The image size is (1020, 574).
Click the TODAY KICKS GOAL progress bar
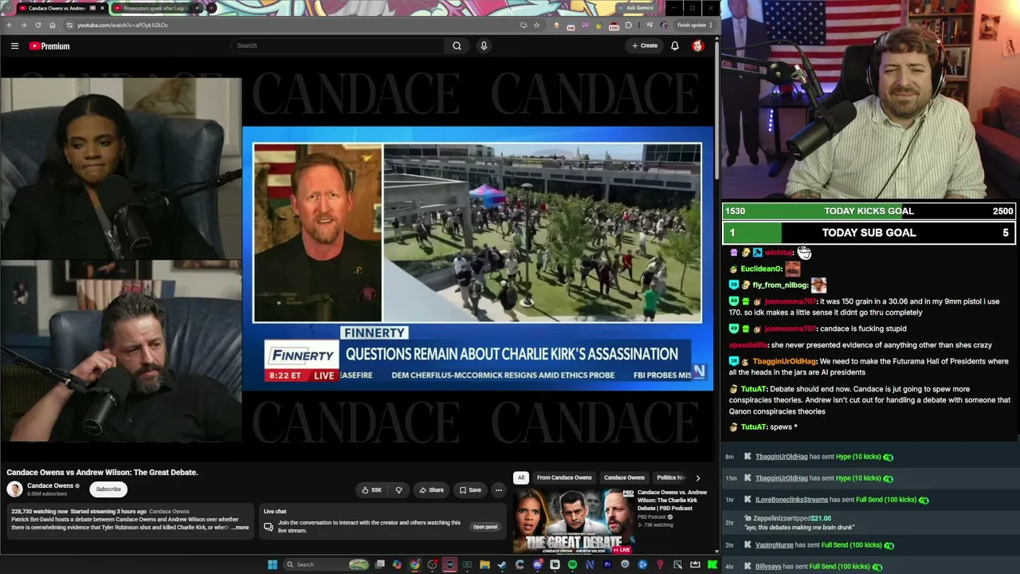pyautogui.click(x=869, y=211)
